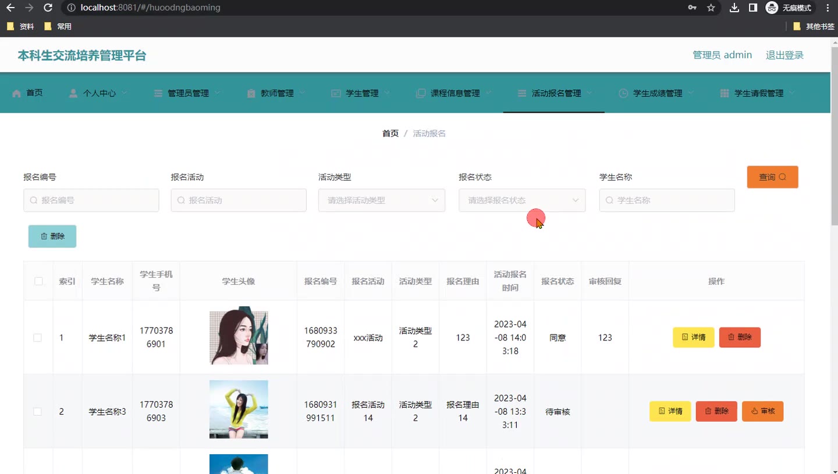Check the checkbox for row 学生名称3

[38, 411]
